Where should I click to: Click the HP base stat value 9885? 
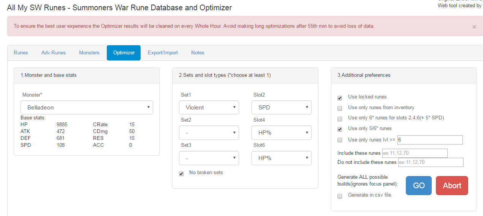click(63, 125)
